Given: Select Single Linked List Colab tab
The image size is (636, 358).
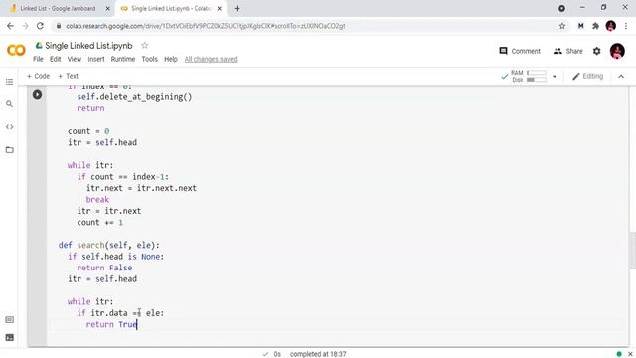Looking at the screenshot, I should [x=170, y=8].
